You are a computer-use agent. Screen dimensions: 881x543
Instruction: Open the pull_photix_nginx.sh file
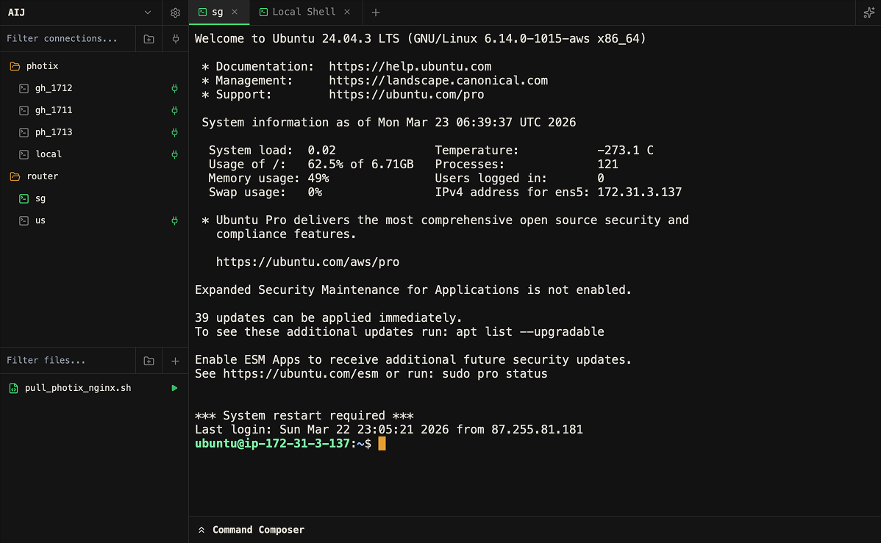coord(78,388)
